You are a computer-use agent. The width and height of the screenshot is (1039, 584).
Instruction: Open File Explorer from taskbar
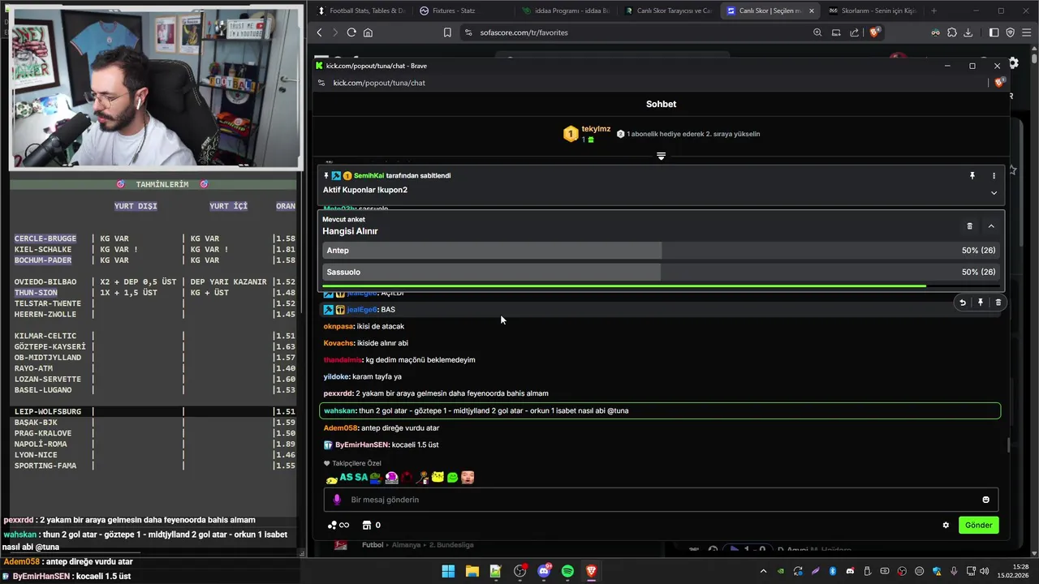coord(472,571)
